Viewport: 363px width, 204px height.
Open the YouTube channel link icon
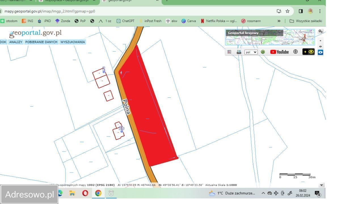click(279, 52)
